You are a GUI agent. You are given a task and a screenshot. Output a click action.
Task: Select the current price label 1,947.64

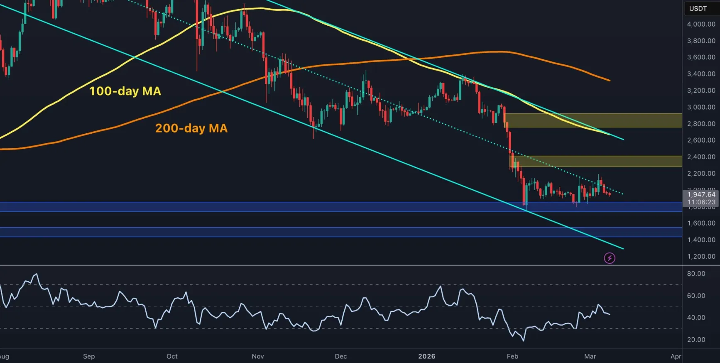(x=701, y=194)
